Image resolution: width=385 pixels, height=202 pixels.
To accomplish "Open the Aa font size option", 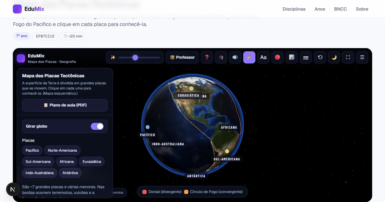I will (x=263, y=57).
